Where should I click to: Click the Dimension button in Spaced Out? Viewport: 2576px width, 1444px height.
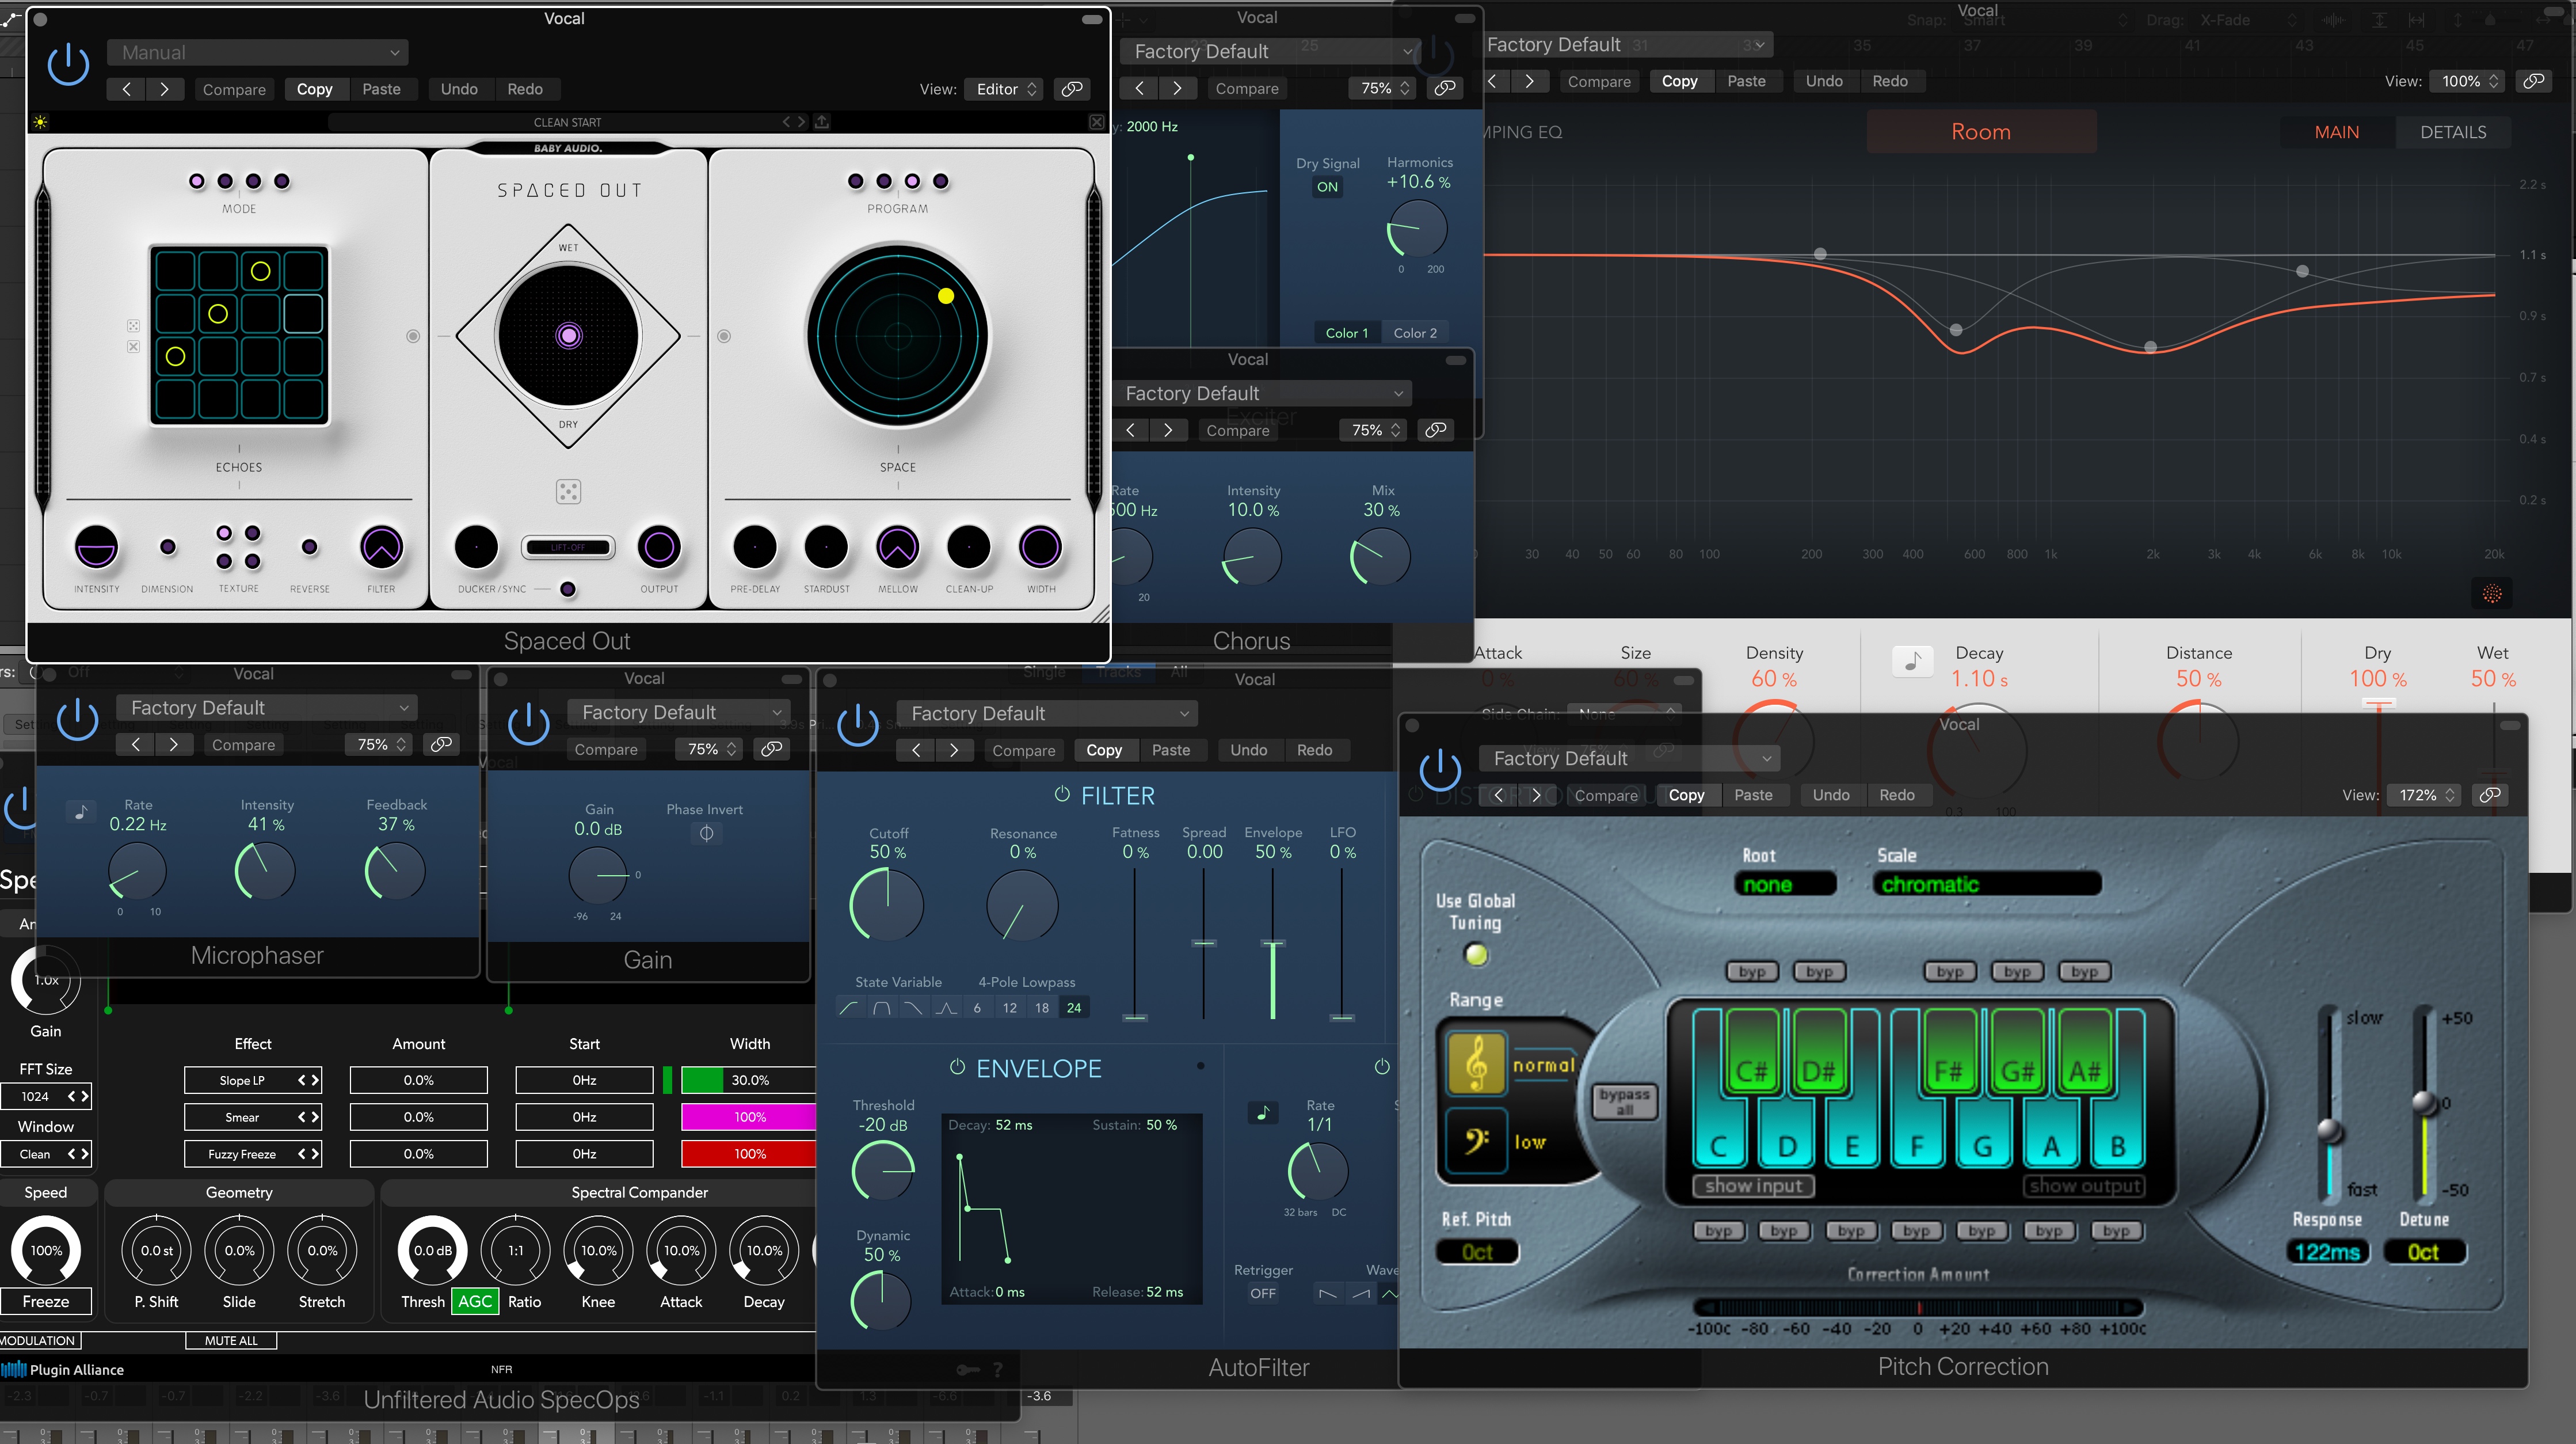(167, 548)
